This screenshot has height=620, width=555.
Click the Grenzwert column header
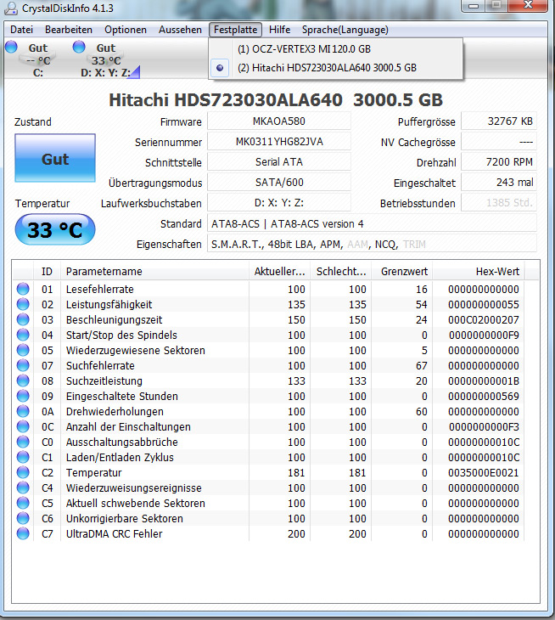pos(401,271)
